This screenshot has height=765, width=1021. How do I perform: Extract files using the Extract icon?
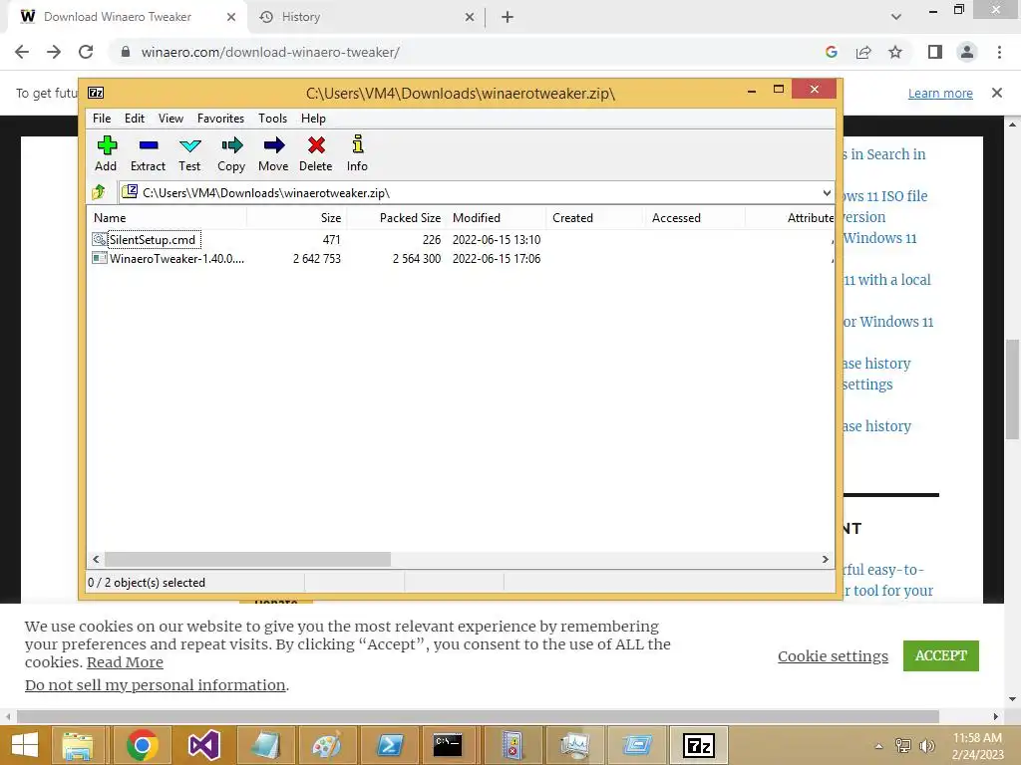(148, 154)
